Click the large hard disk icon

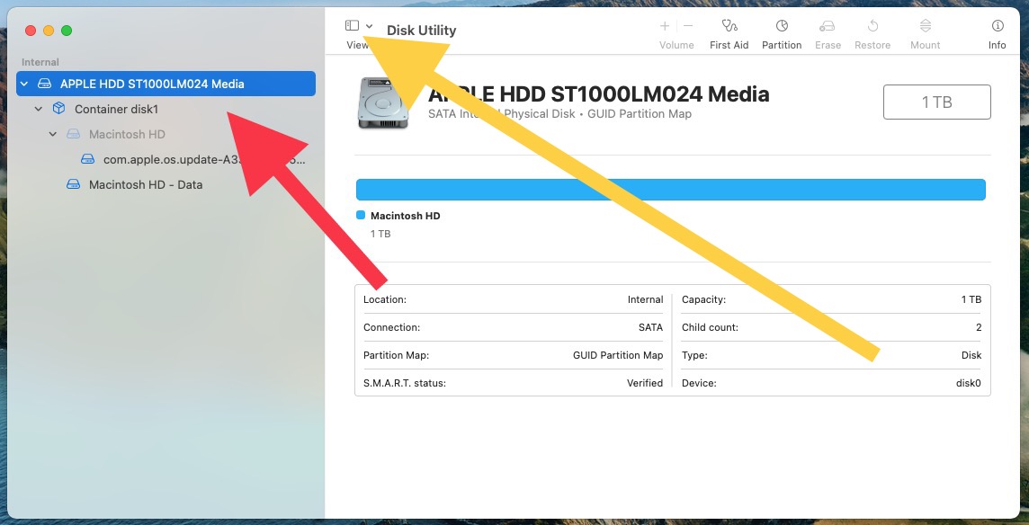(x=382, y=103)
